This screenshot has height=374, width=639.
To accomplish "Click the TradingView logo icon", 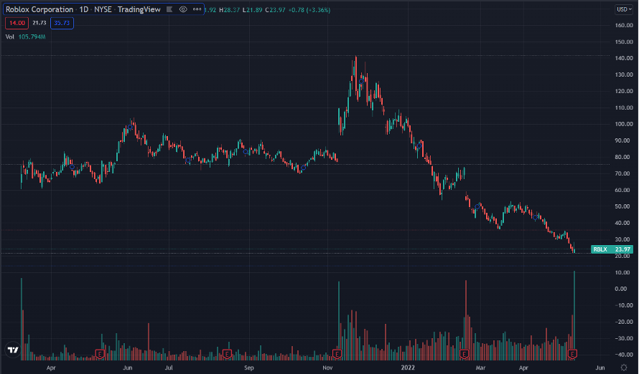I will 12,350.
